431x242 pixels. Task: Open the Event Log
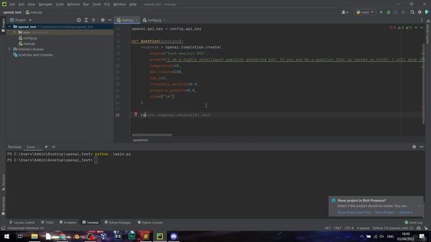click(x=413, y=223)
